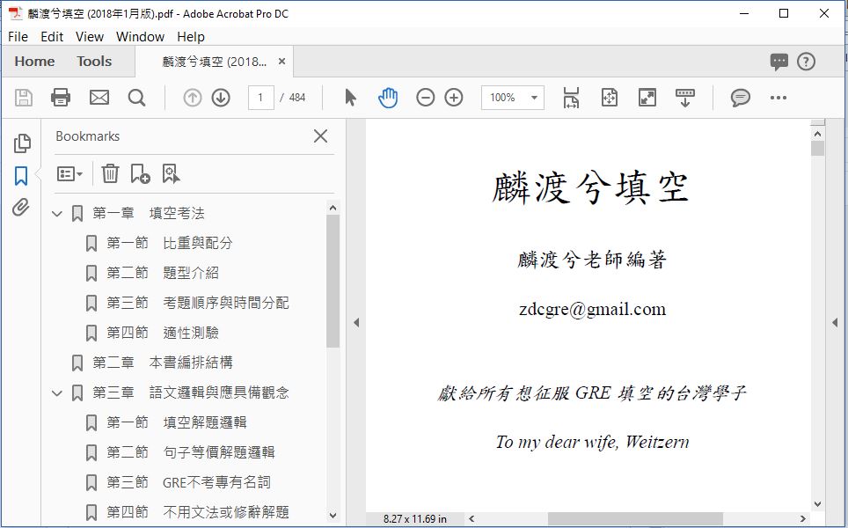848x528 pixels.
Task: Fit width and enable scrolling icon
Action: tap(571, 98)
